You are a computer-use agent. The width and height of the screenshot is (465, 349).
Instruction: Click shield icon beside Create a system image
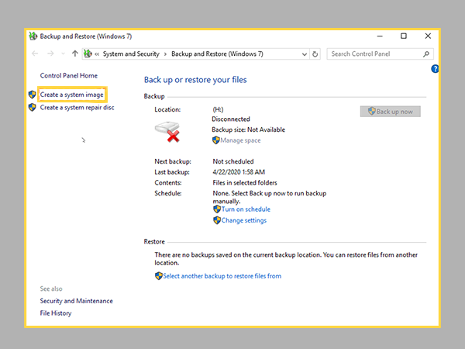click(33, 95)
